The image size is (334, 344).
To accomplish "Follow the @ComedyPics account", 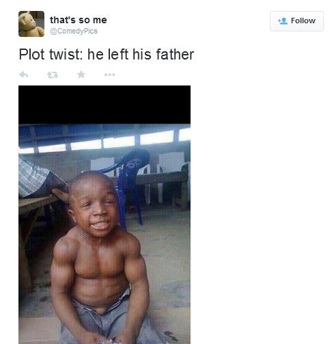I will (x=296, y=21).
